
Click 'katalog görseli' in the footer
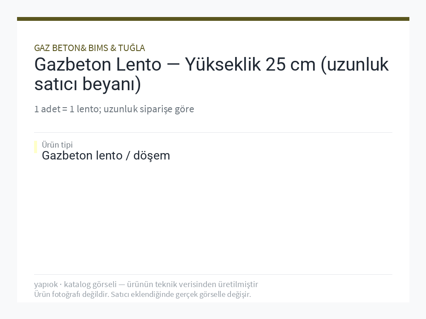[x=90, y=285]
